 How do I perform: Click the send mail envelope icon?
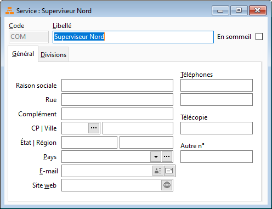(x=169, y=171)
